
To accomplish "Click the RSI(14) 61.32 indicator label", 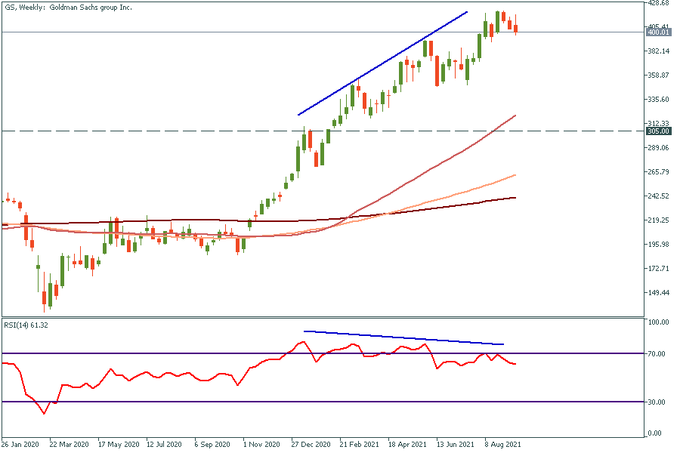I will [x=26, y=325].
